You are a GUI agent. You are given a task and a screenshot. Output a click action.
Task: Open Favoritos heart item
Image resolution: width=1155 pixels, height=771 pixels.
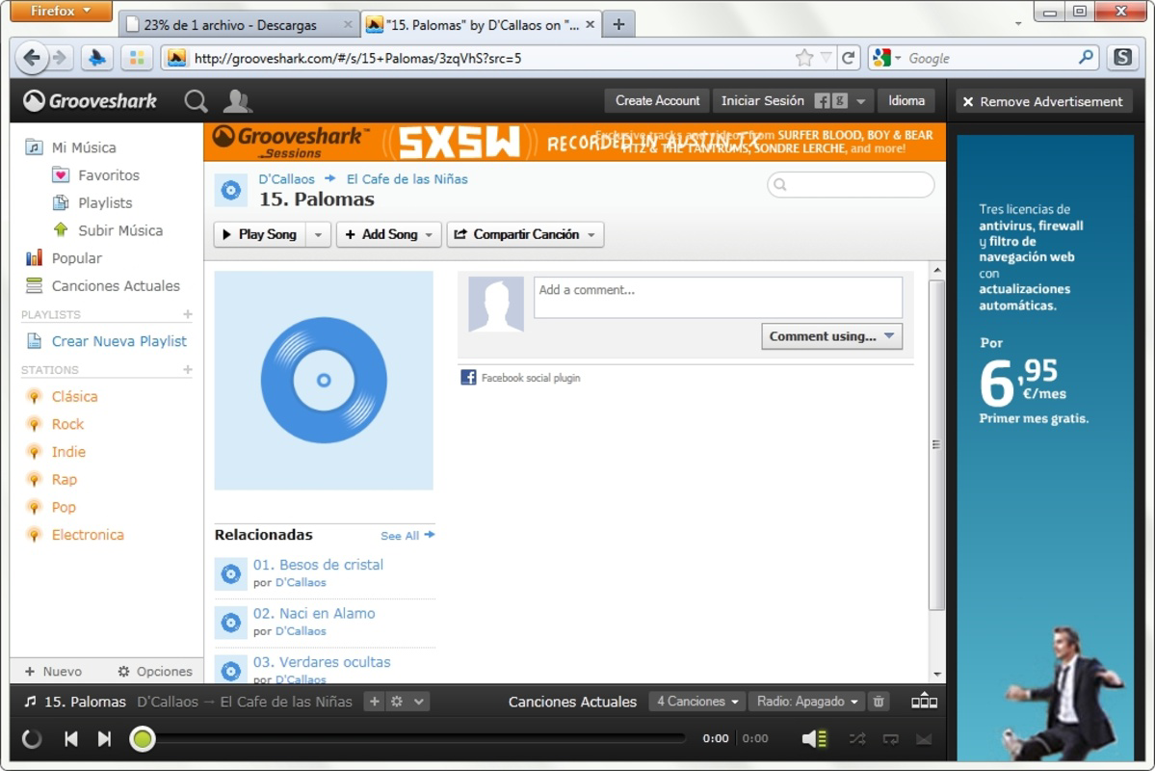95,174
